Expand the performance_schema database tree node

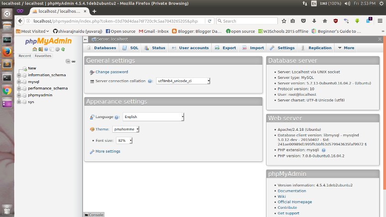(19, 88)
